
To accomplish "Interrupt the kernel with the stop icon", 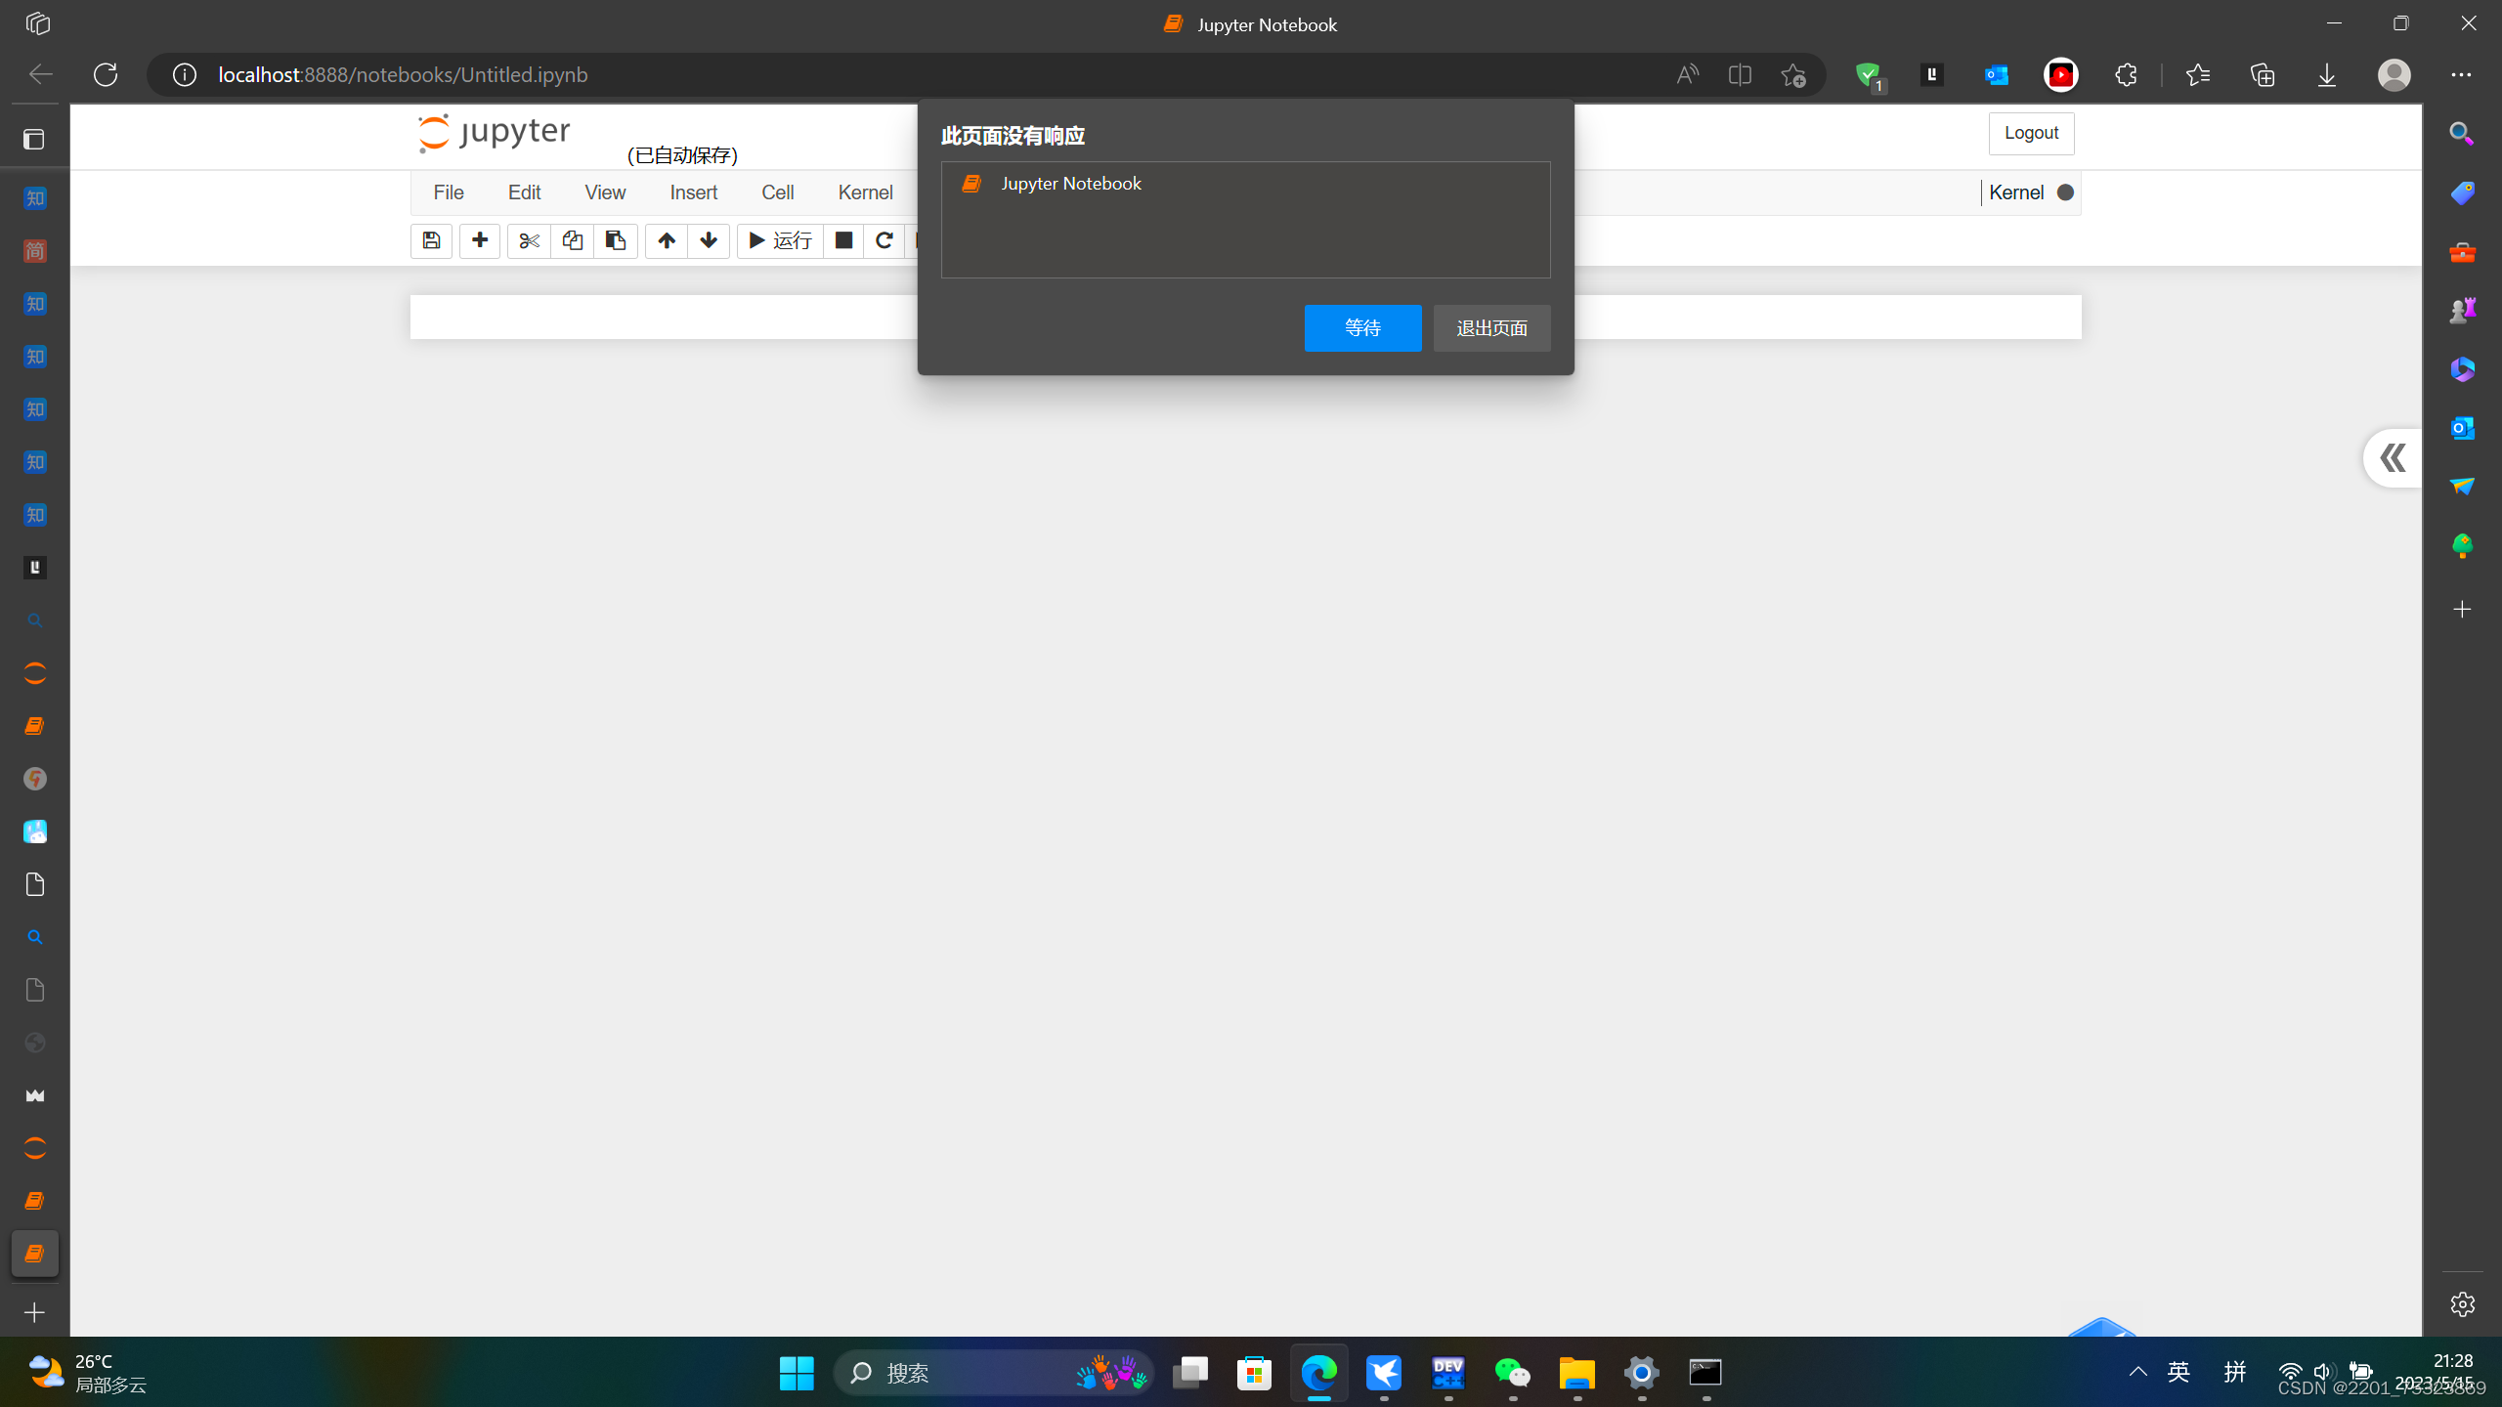I will click(843, 240).
